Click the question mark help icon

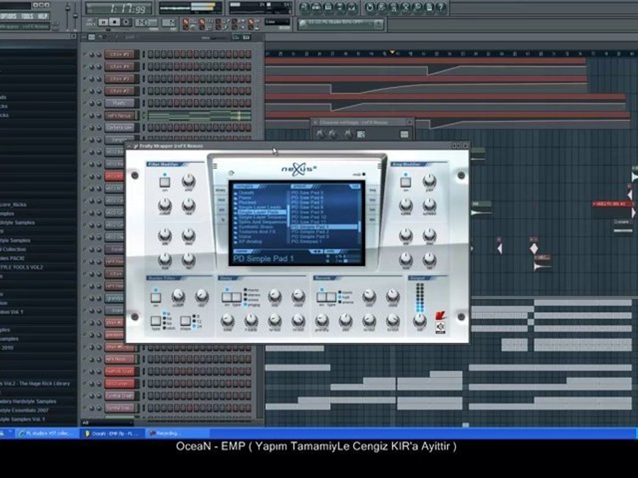pos(441,7)
